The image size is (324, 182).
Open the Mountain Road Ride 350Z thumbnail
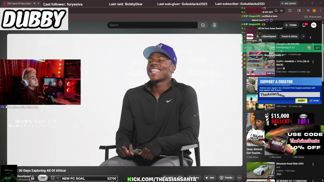(261, 170)
